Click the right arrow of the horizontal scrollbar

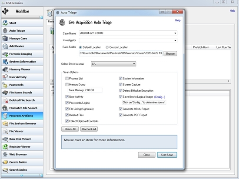point(229,81)
